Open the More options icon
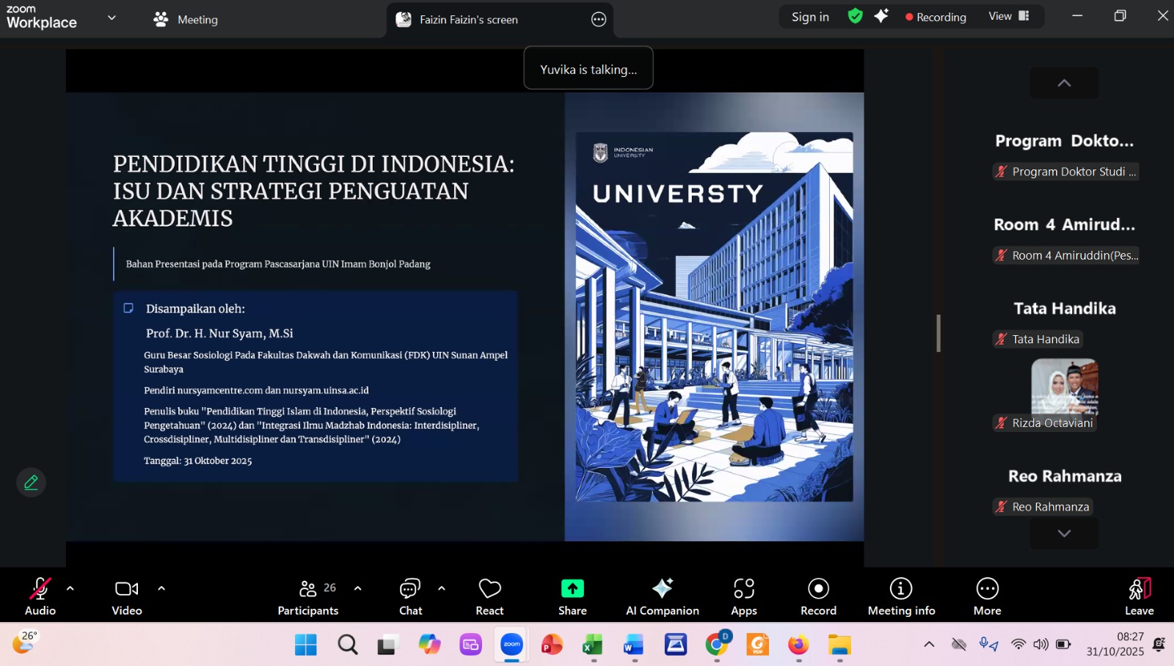This screenshot has height=666, width=1174. [987, 596]
